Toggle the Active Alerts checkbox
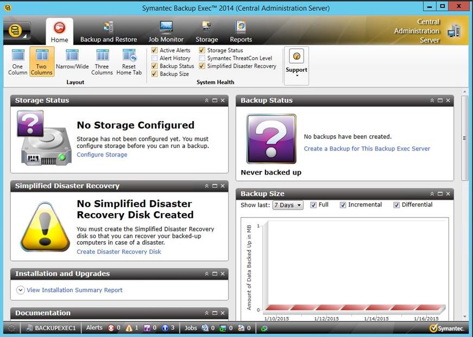This screenshot has width=473, height=337. (x=154, y=50)
